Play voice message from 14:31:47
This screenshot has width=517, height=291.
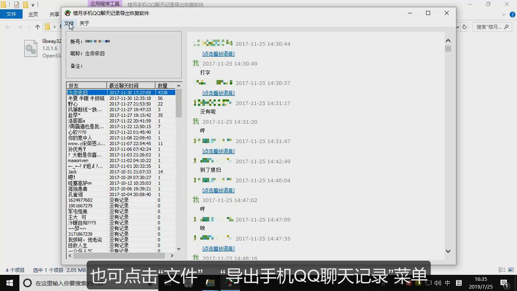coord(219,151)
